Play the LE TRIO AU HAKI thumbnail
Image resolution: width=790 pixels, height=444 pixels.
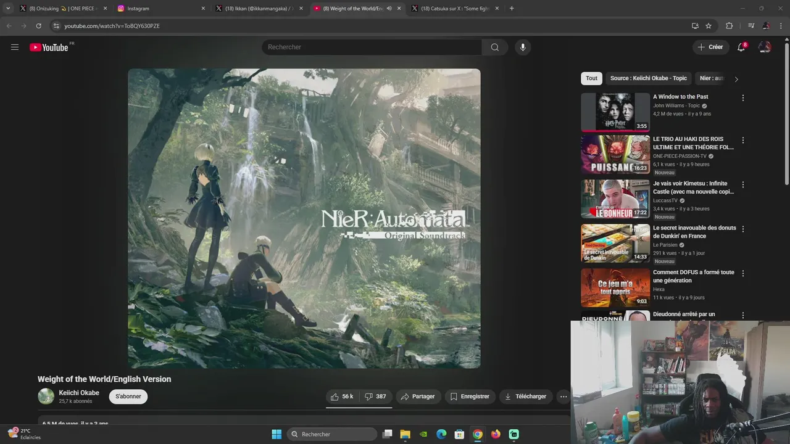pyautogui.click(x=615, y=154)
